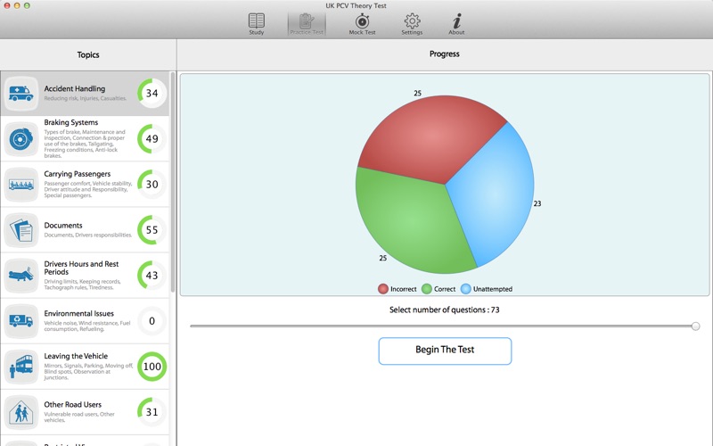Image resolution: width=713 pixels, height=446 pixels.
Task: Click the Environmental Issues progress ring 0
Action: click(x=152, y=321)
